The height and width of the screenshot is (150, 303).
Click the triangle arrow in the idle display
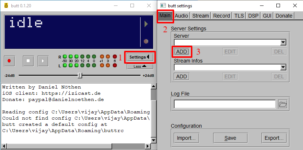coord(146,24)
